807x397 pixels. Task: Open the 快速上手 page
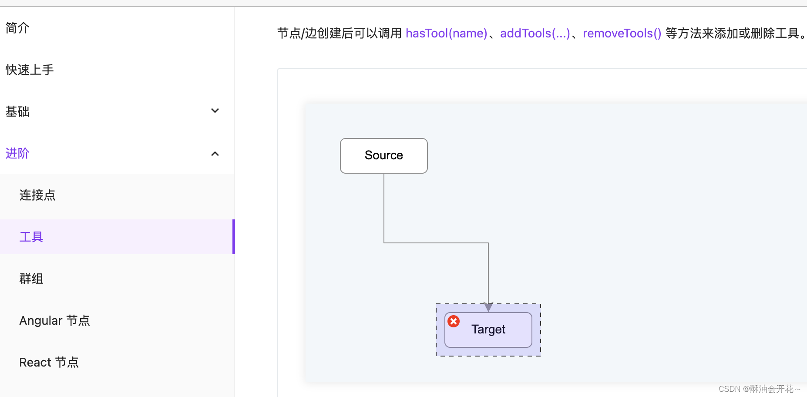click(30, 70)
